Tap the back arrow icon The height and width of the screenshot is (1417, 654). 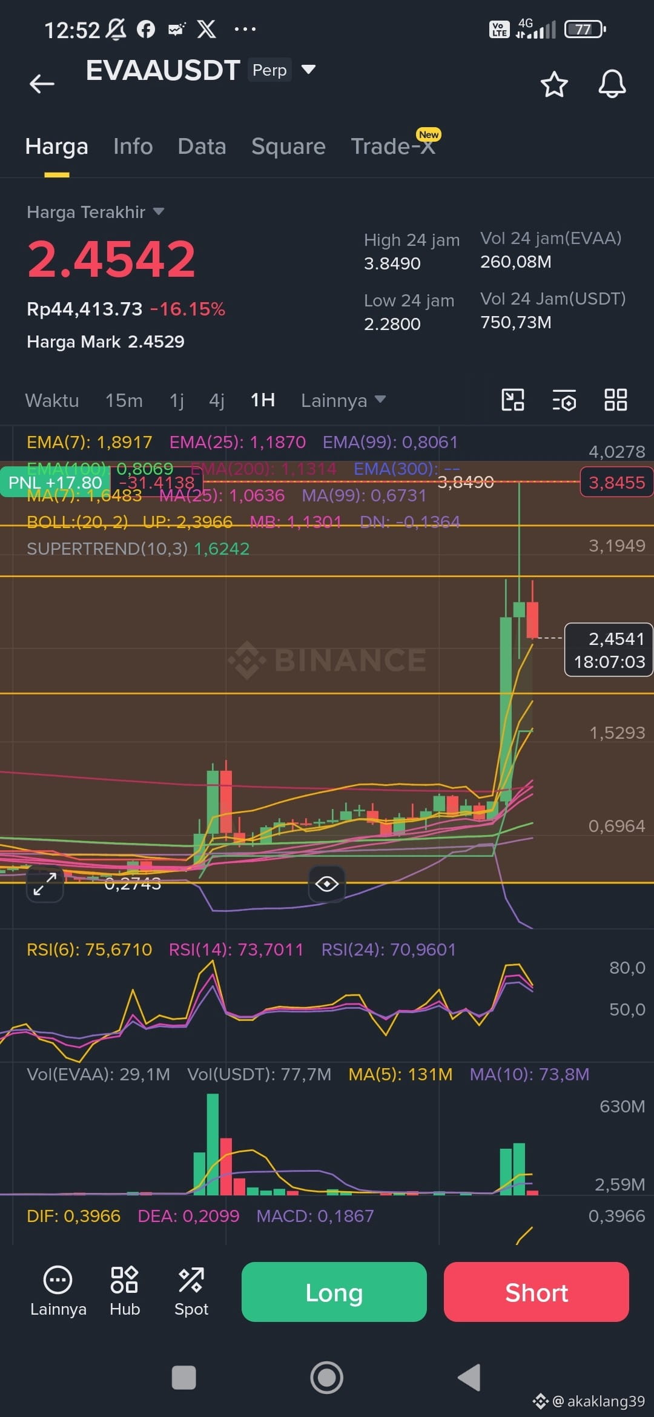pyautogui.click(x=42, y=84)
